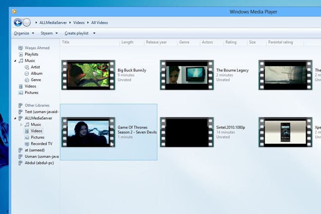
Task: Click the Pictures icon under ALLMediaServer
Action: pyautogui.click(x=27, y=137)
